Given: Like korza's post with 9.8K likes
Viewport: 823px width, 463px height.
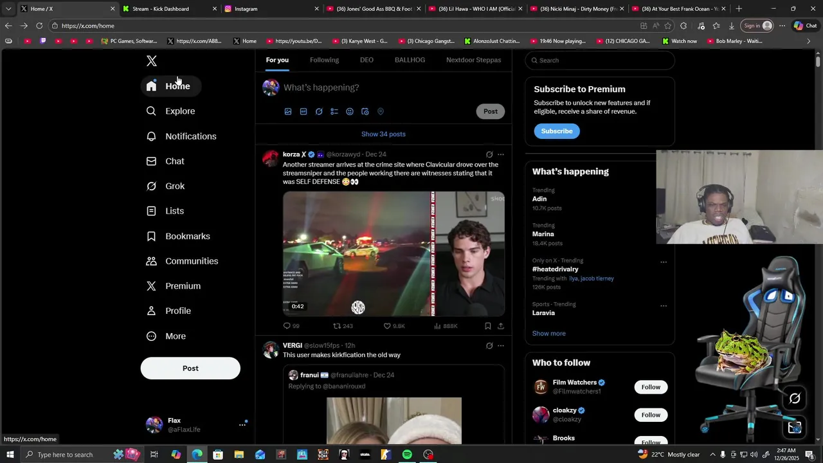Looking at the screenshot, I should (x=394, y=326).
